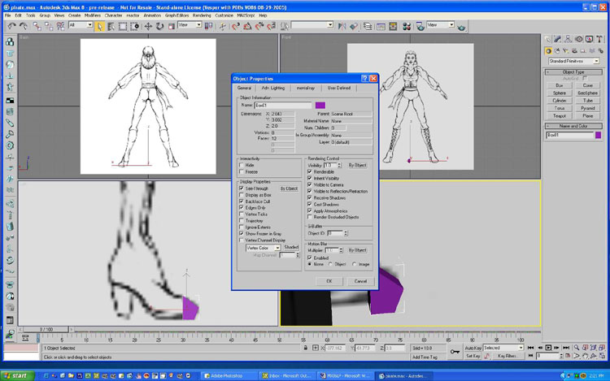Viewport: 610px width, 381px height.
Task: Open the Rendering menu
Action: (202, 15)
